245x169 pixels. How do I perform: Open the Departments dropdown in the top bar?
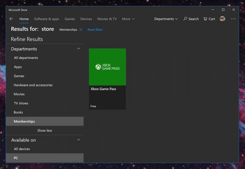coord(166,19)
